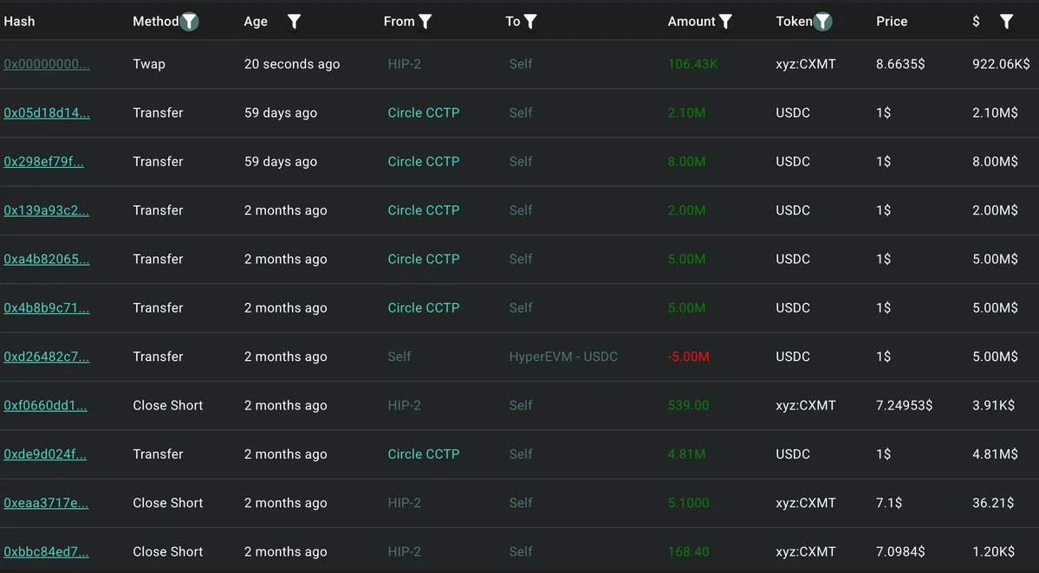
Task: Open transaction hash 0xde9d024f
Action: pyautogui.click(x=45, y=454)
